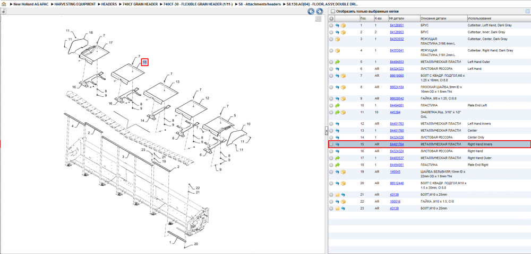Click yellow note icon on row 21

point(337,195)
